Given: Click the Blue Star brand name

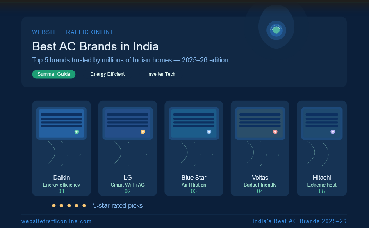Looking at the screenshot, I should [x=194, y=178].
